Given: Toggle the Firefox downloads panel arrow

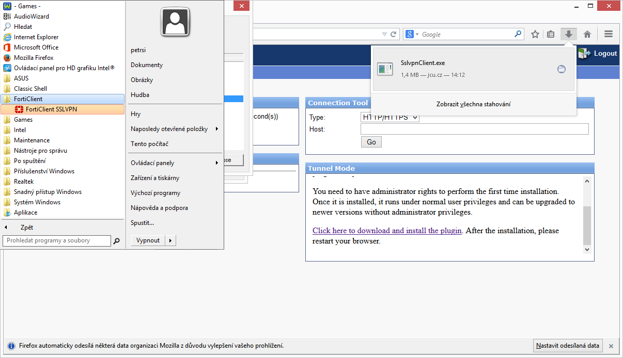Looking at the screenshot, I should tap(568, 35).
